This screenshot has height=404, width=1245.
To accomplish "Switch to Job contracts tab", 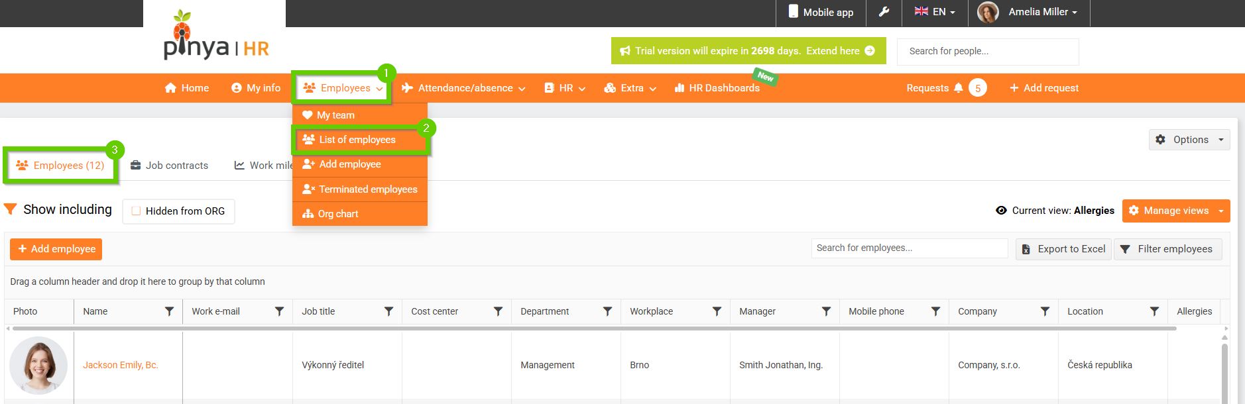I will [x=169, y=166].
